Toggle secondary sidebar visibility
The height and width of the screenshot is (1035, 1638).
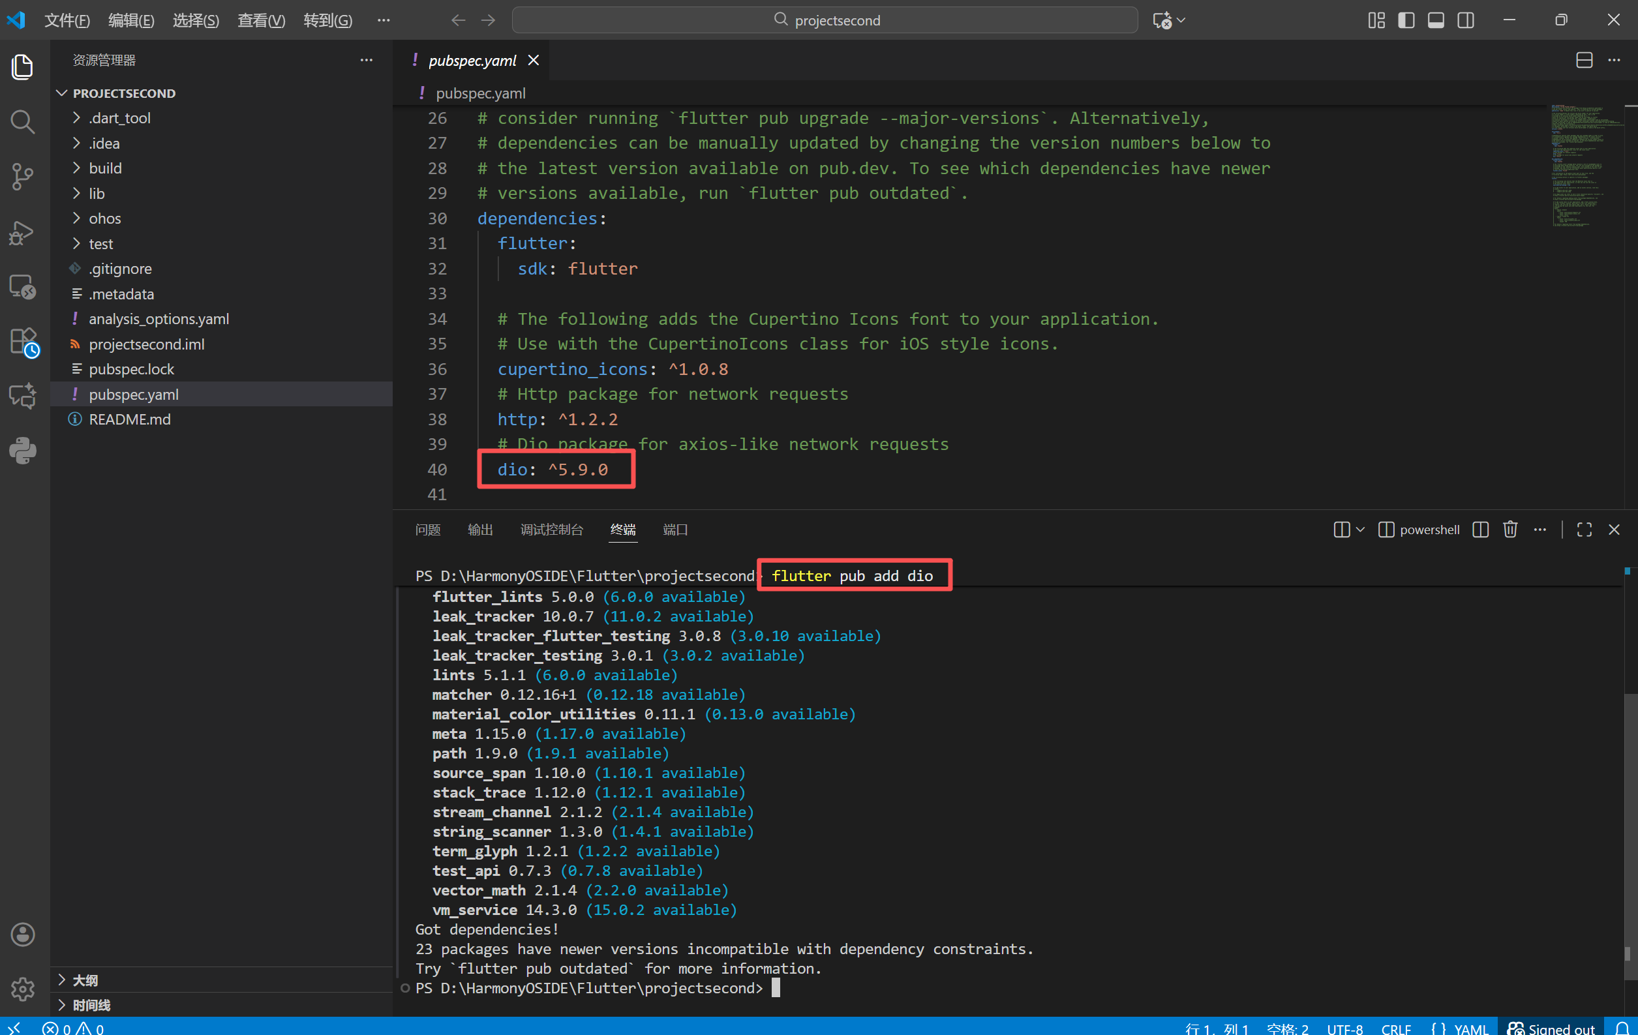1466,20
